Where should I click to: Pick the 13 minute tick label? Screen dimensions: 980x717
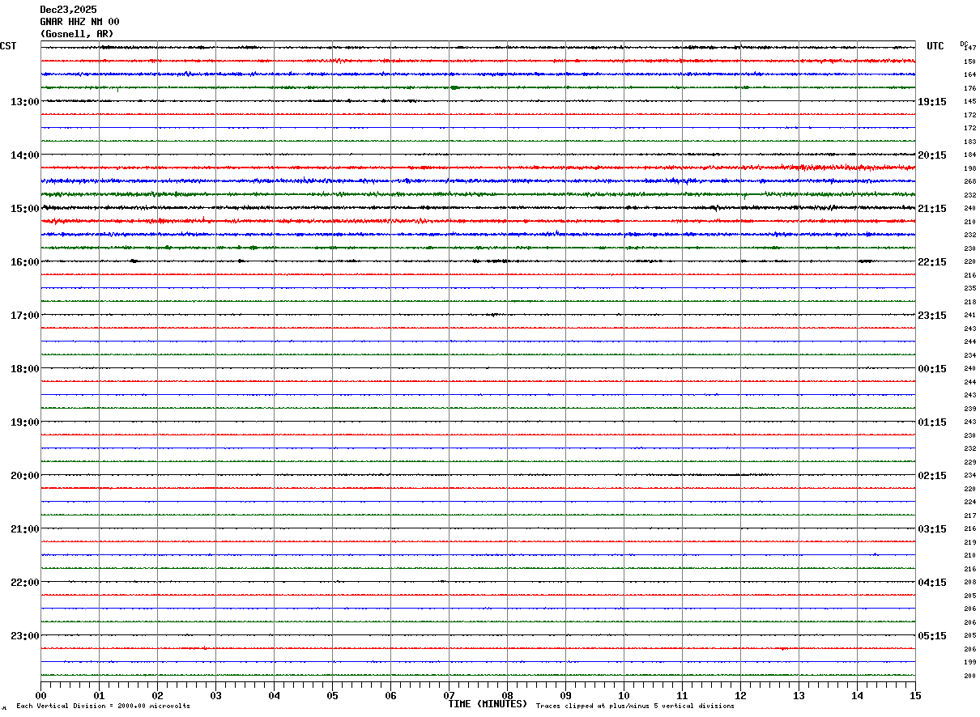[x=799, y=695]
